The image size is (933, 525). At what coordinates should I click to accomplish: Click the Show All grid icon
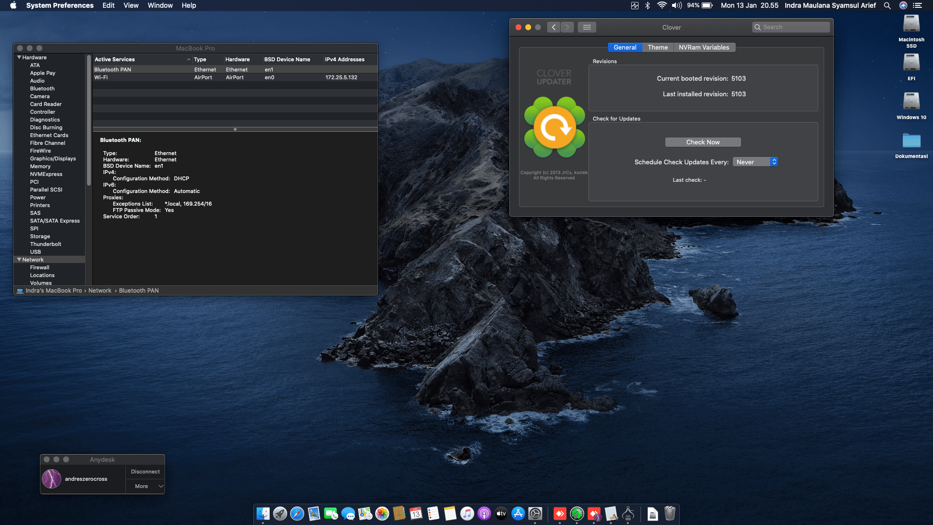(587, 27)
